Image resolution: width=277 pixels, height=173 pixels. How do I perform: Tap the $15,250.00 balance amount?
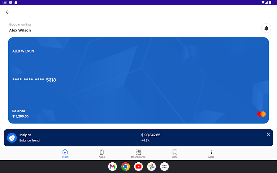point(20,116)
